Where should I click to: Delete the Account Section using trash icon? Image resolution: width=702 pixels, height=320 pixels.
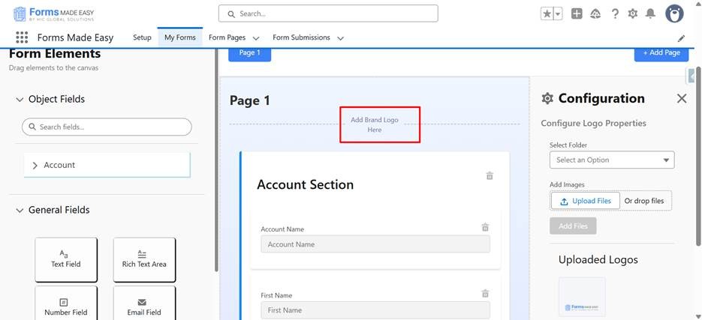tap(490, 176)
